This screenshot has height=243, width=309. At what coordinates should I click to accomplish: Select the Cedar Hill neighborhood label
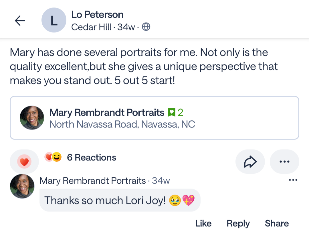(91, 27)
